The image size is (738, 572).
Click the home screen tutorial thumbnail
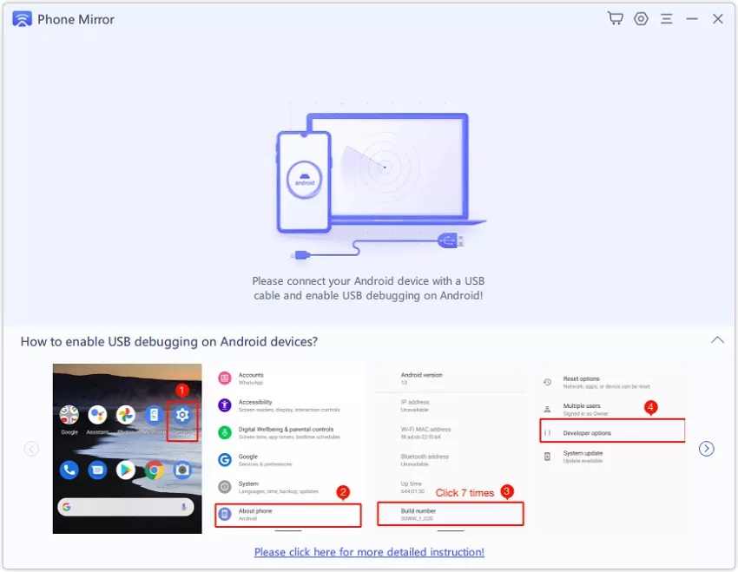(x=127, y=448)
